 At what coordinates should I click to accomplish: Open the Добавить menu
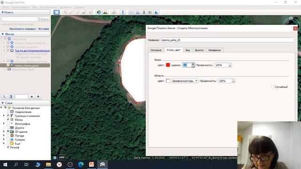(65, 8)
